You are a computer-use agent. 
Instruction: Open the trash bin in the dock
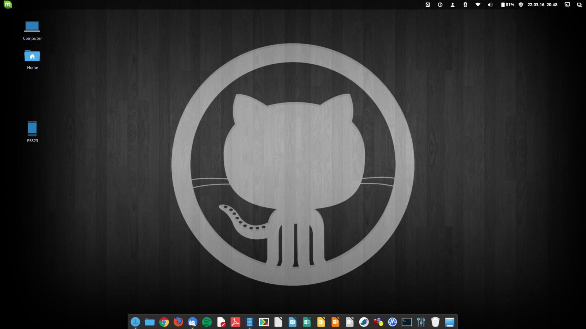click(435, 322)
